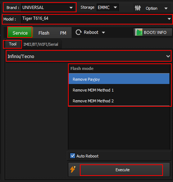Open the IMEI/BT/WIFI/Serial tab
The image size is (173, 182).
tap(41, 44)
